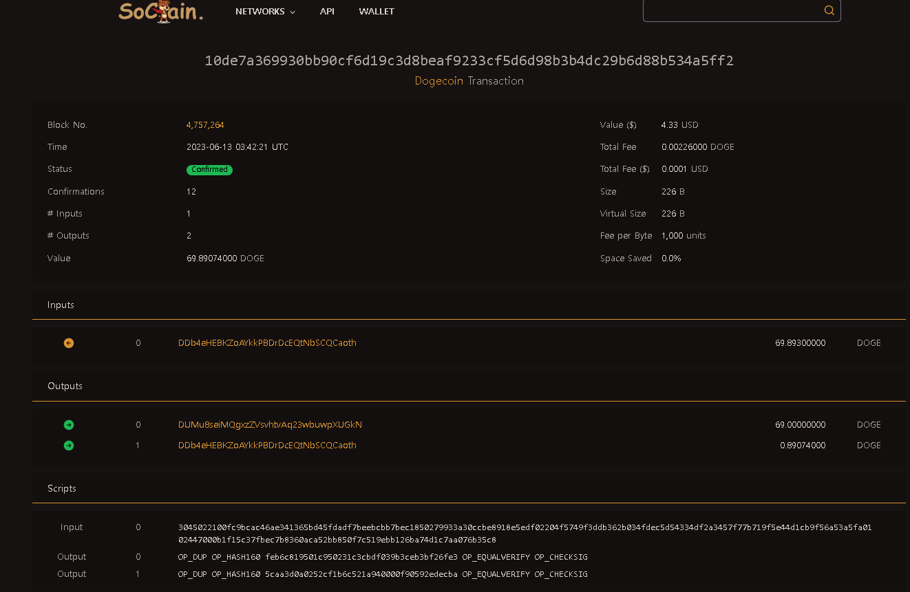This screenshot has width=910, height=592.
Task: Open the API menu item
Action: tap(327, 12)
